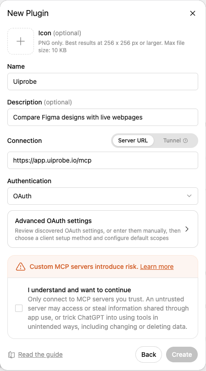Click the book icon beside the guide
This screenshot has width=206, height=371.
point(11,355)
